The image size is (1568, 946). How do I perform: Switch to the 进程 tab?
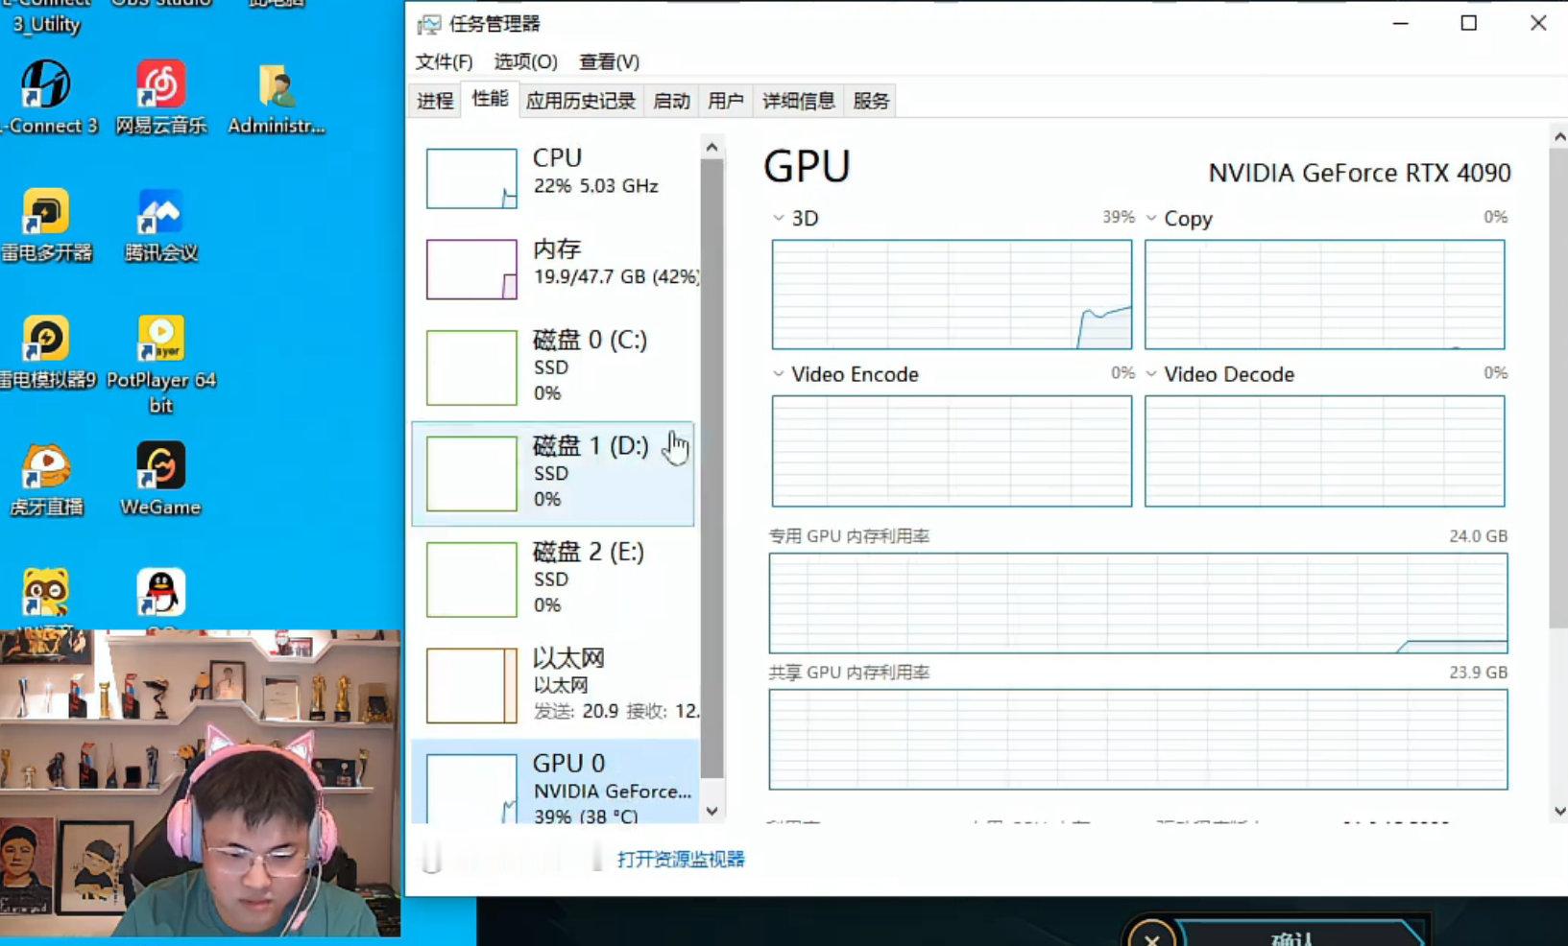[435, 101]
